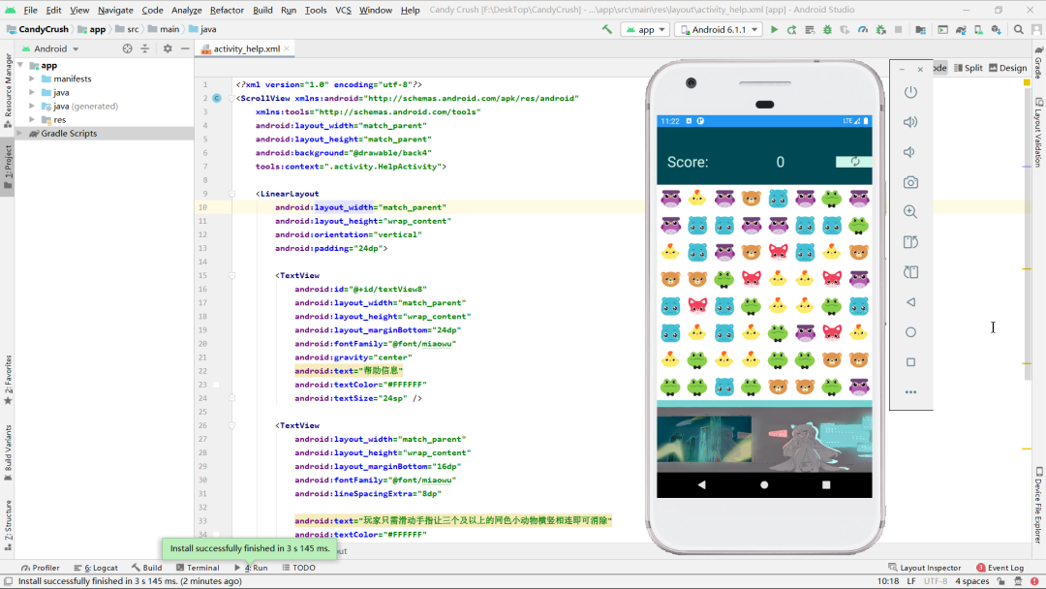This screenshot has width=1046, height=589.
Task: Close the activity_help.xml tab
Action: pyautogui.click(x=287, y=48)
